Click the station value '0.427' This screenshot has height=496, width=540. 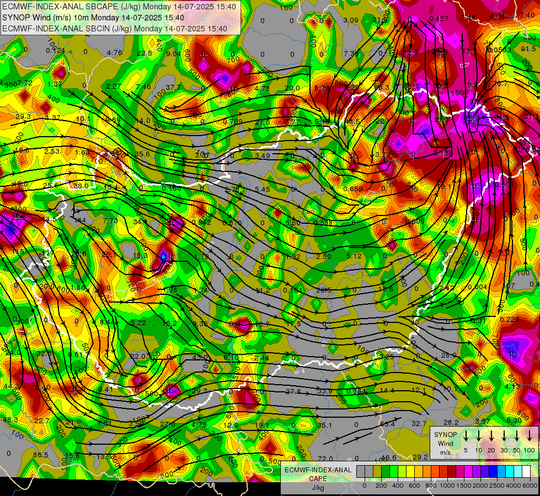[x=440, y=19]
